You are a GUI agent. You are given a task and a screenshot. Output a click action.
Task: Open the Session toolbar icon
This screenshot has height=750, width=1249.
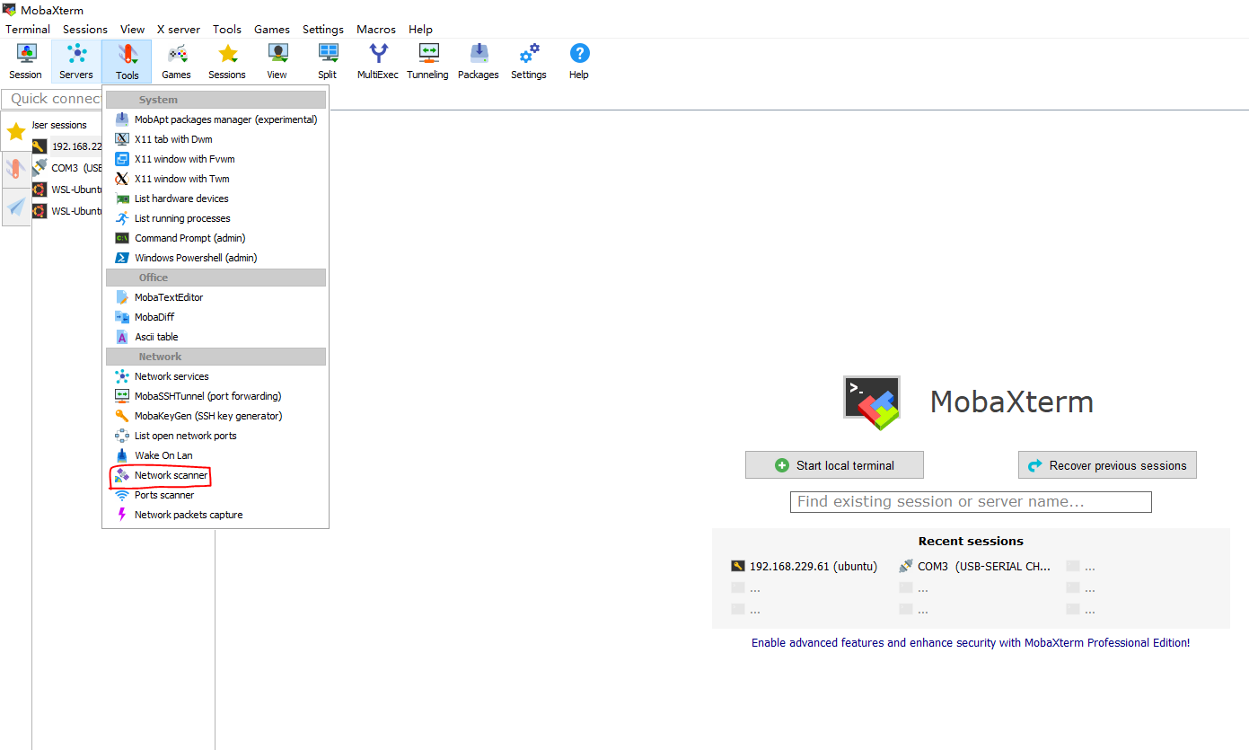[x=25, y=62]
